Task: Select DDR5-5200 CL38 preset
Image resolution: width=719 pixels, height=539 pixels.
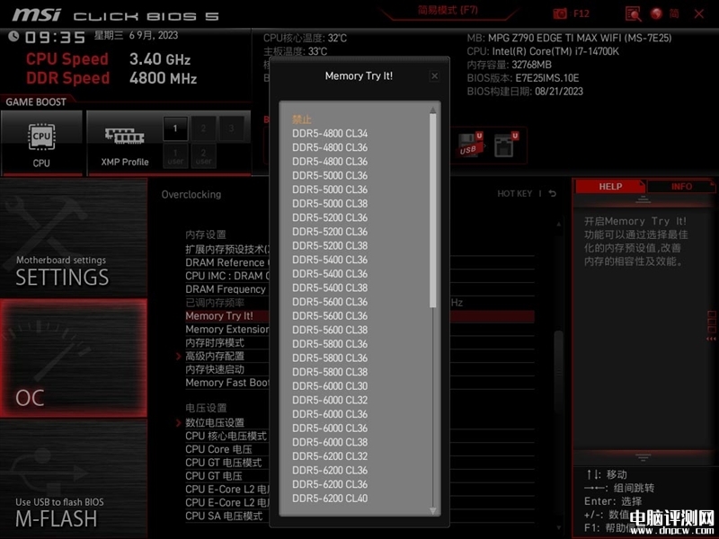Action: 330,245
